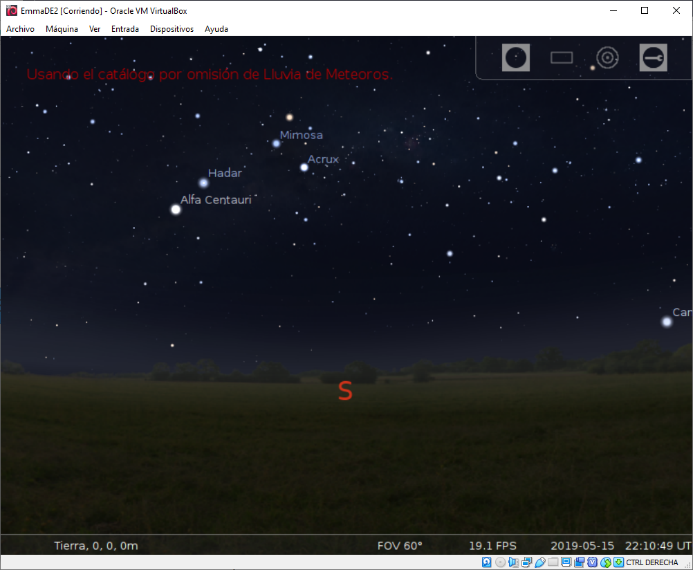The image size is (693, 570).
Task: Open the Archivo menu
Action: pyautogui.click(x=20, y=29)
